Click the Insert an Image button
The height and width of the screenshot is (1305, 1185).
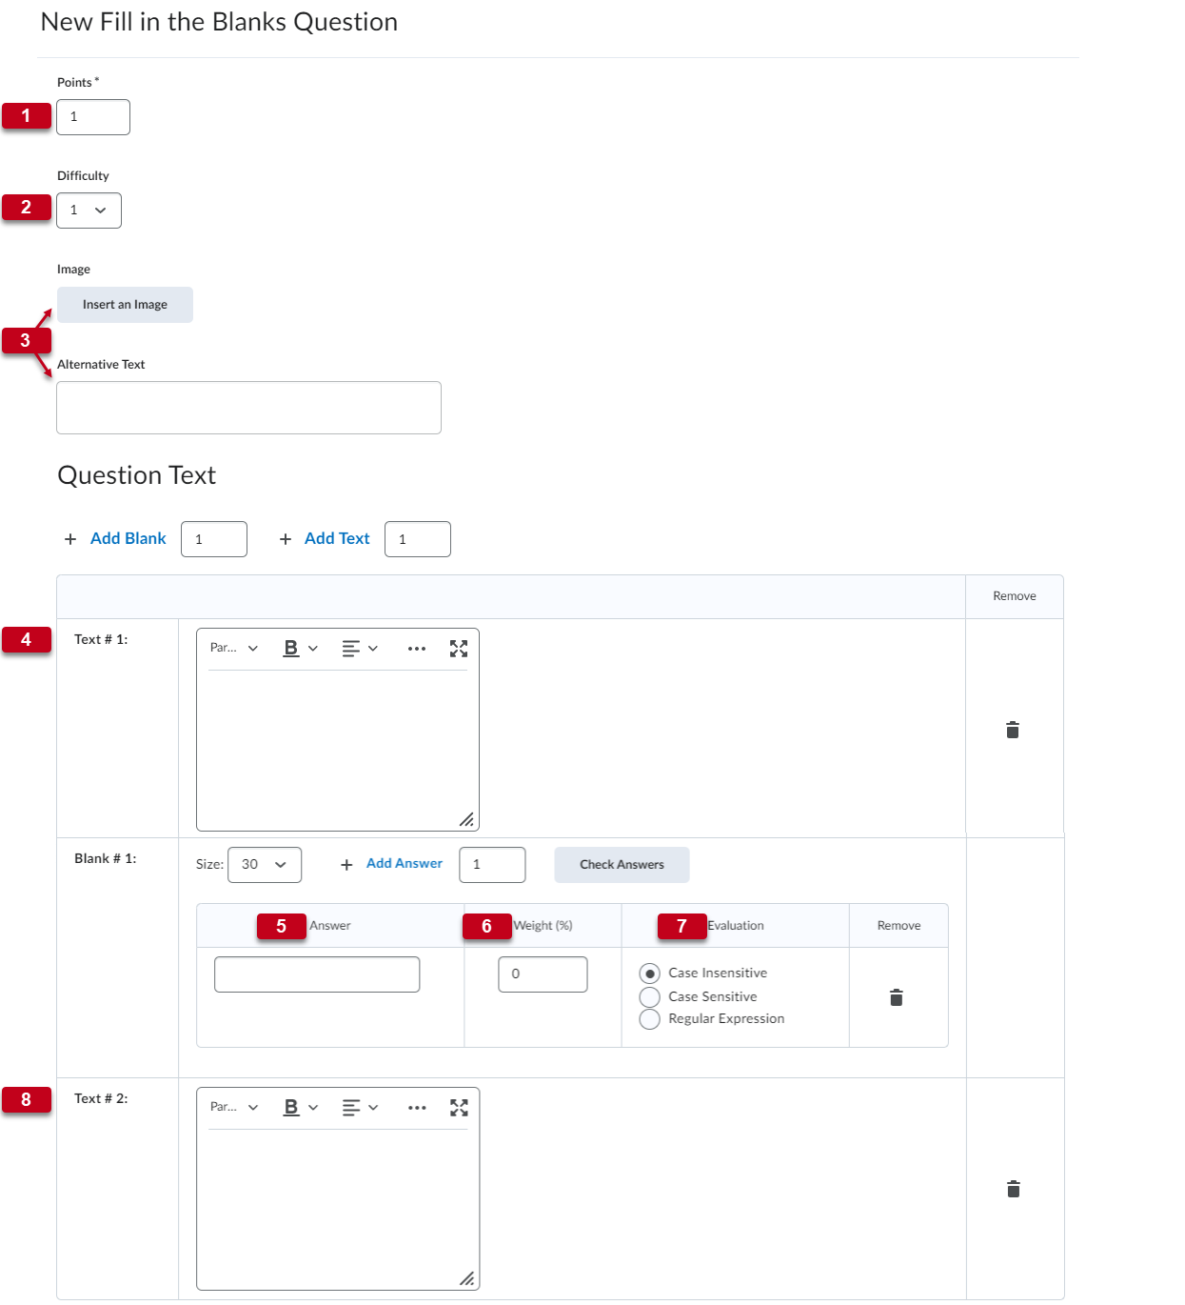[x=125, y=305]
